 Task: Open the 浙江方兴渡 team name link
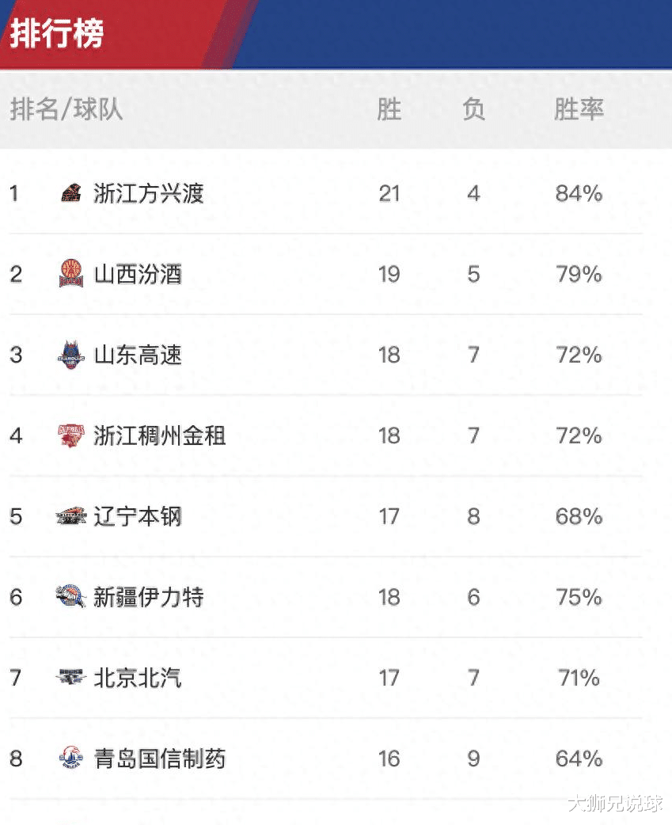[x=149, y=193]
